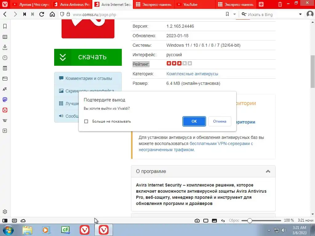Screen dimensions: 315x236
Task: Open closed tabs trash can
Action: (280, 4)
